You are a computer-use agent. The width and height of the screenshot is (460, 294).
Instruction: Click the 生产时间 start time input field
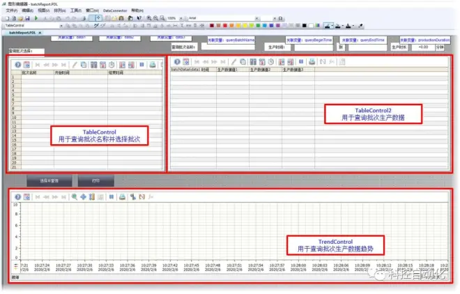point(314,47)
